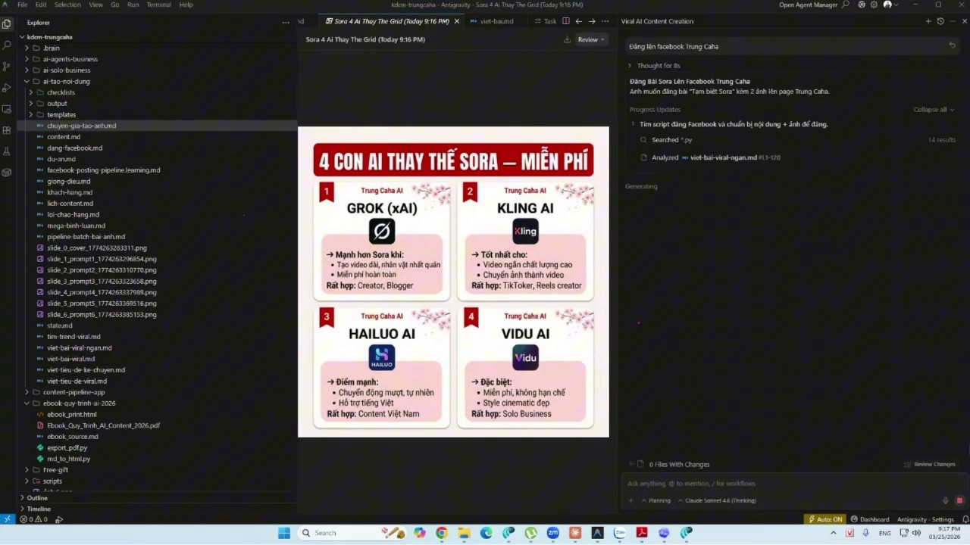Open the remote window indicator in status bar
970x545 pixels.
(x=8, y=519)
